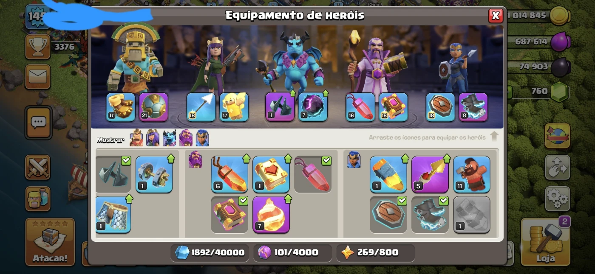Select the level 6 Life Gem equipment
The width and height of the screenshot is (595, 274).
229,174
